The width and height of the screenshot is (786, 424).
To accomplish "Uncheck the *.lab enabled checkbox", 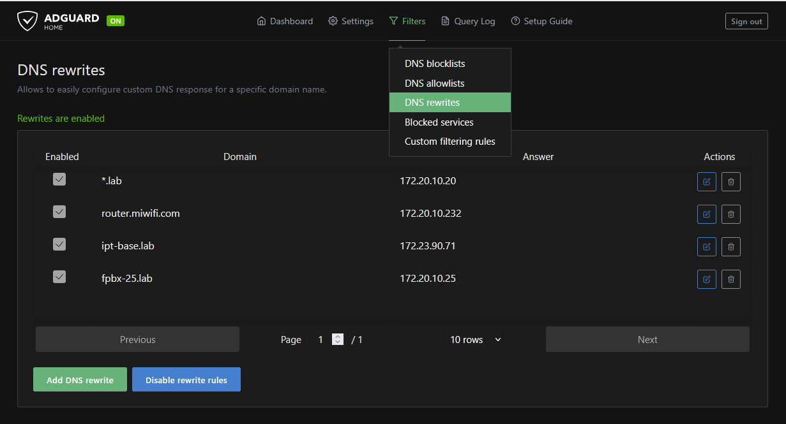I will [x=59, y=180].
